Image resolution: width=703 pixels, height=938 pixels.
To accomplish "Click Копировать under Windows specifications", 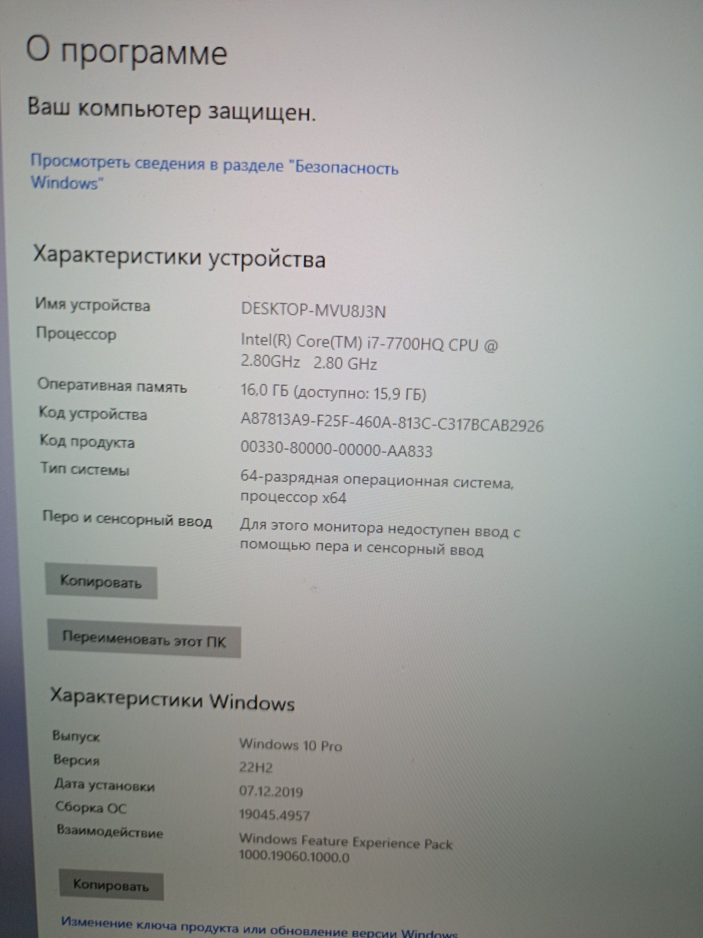I will pos(111,885).
